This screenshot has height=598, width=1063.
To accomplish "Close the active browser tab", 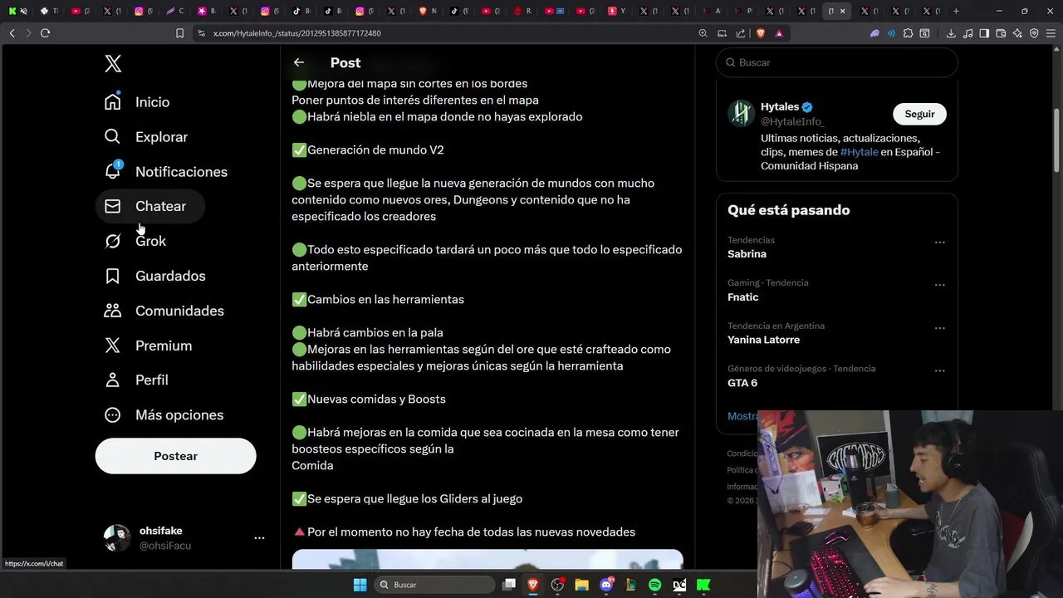I will point(843,11).
